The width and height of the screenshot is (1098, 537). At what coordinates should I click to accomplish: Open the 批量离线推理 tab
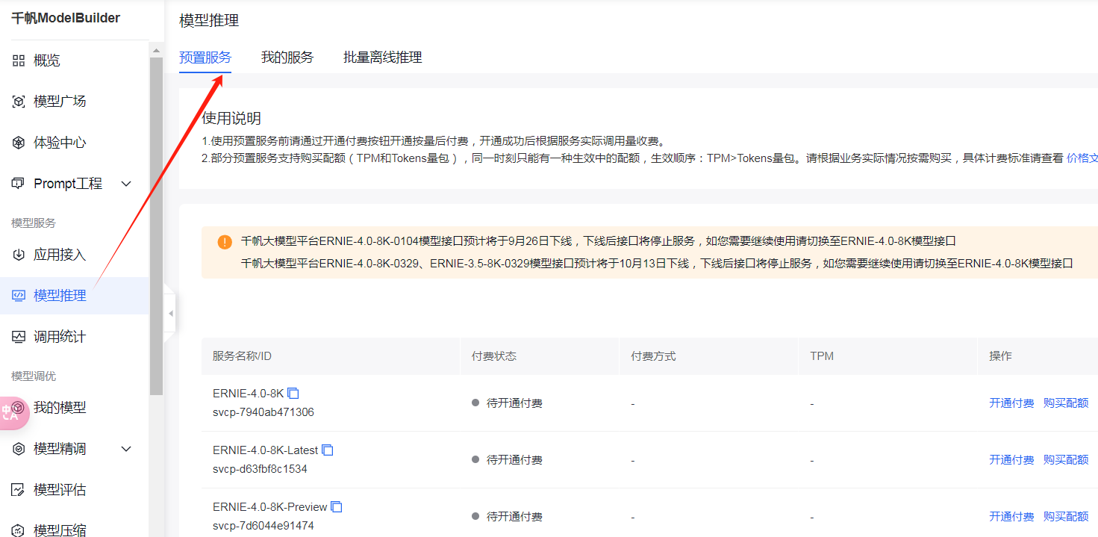point(382,58)
